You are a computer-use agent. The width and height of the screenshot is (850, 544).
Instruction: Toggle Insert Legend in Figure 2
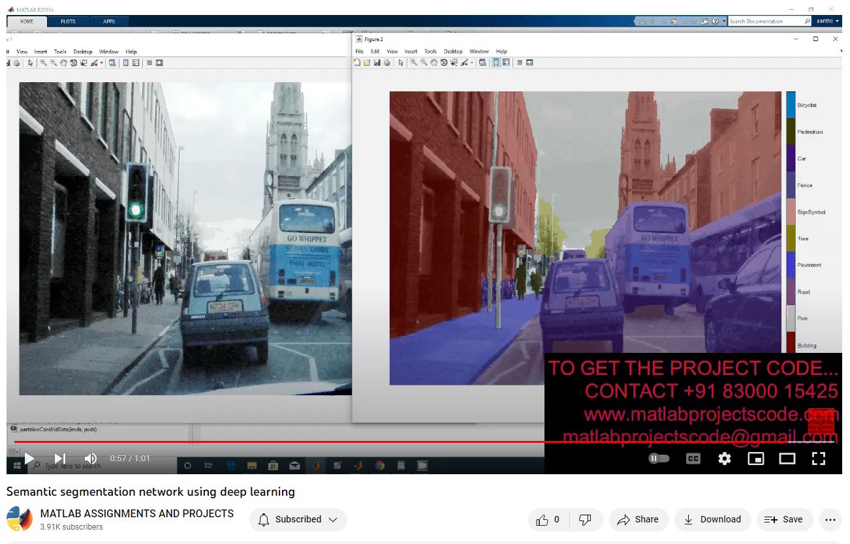pyautogui.click(x=506, y=63)
